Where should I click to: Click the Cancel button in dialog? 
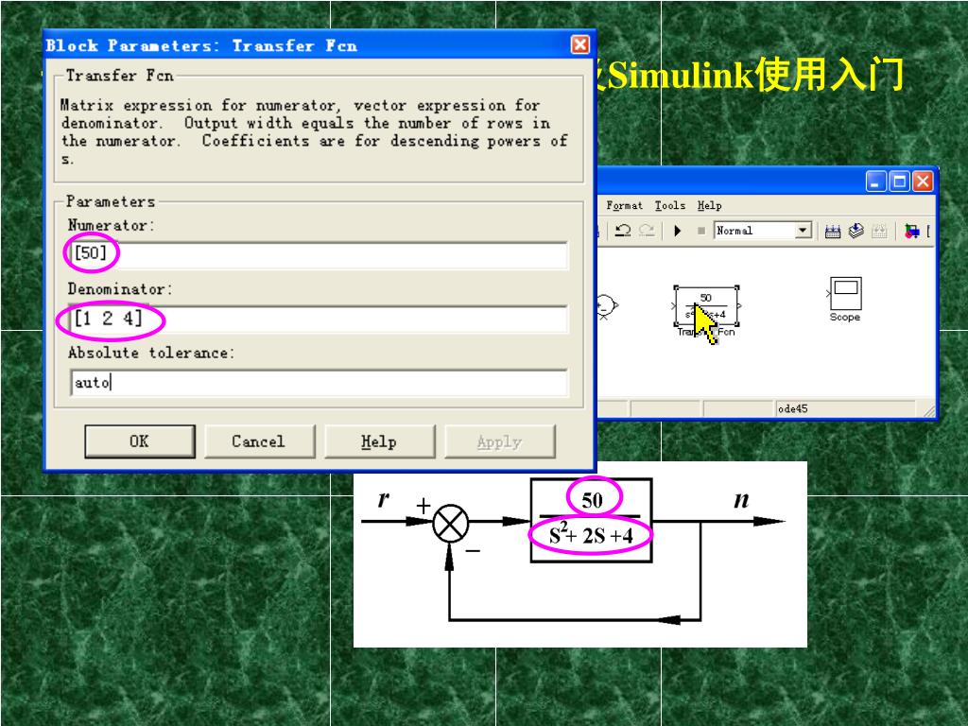[x=259, y=441]
